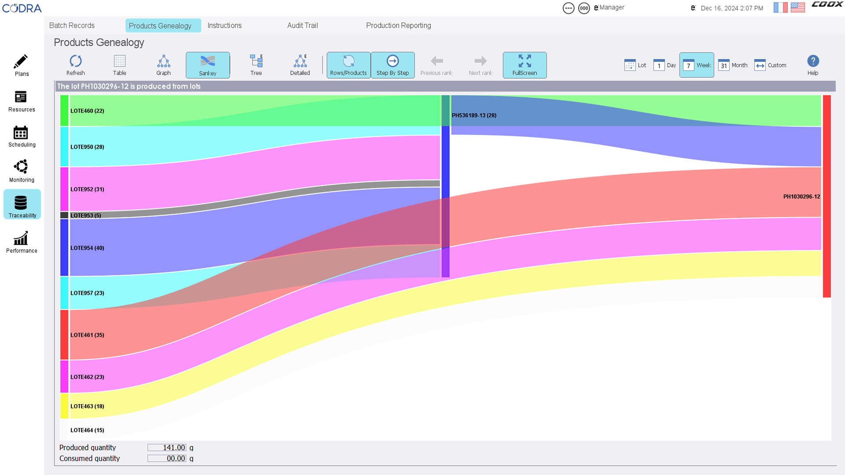Click the eManager user label
Screen dimensions: 845x475
[x=609, y=7]
